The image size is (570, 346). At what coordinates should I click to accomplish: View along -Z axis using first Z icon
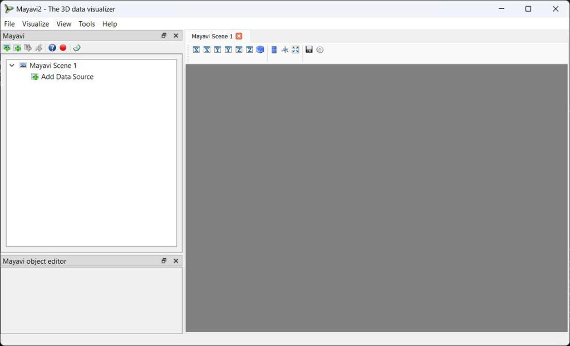239,50
